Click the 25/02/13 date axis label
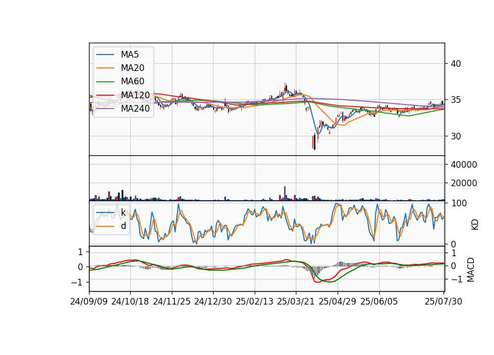This screenshot has height=355, width=494. (x=255, y=301)
